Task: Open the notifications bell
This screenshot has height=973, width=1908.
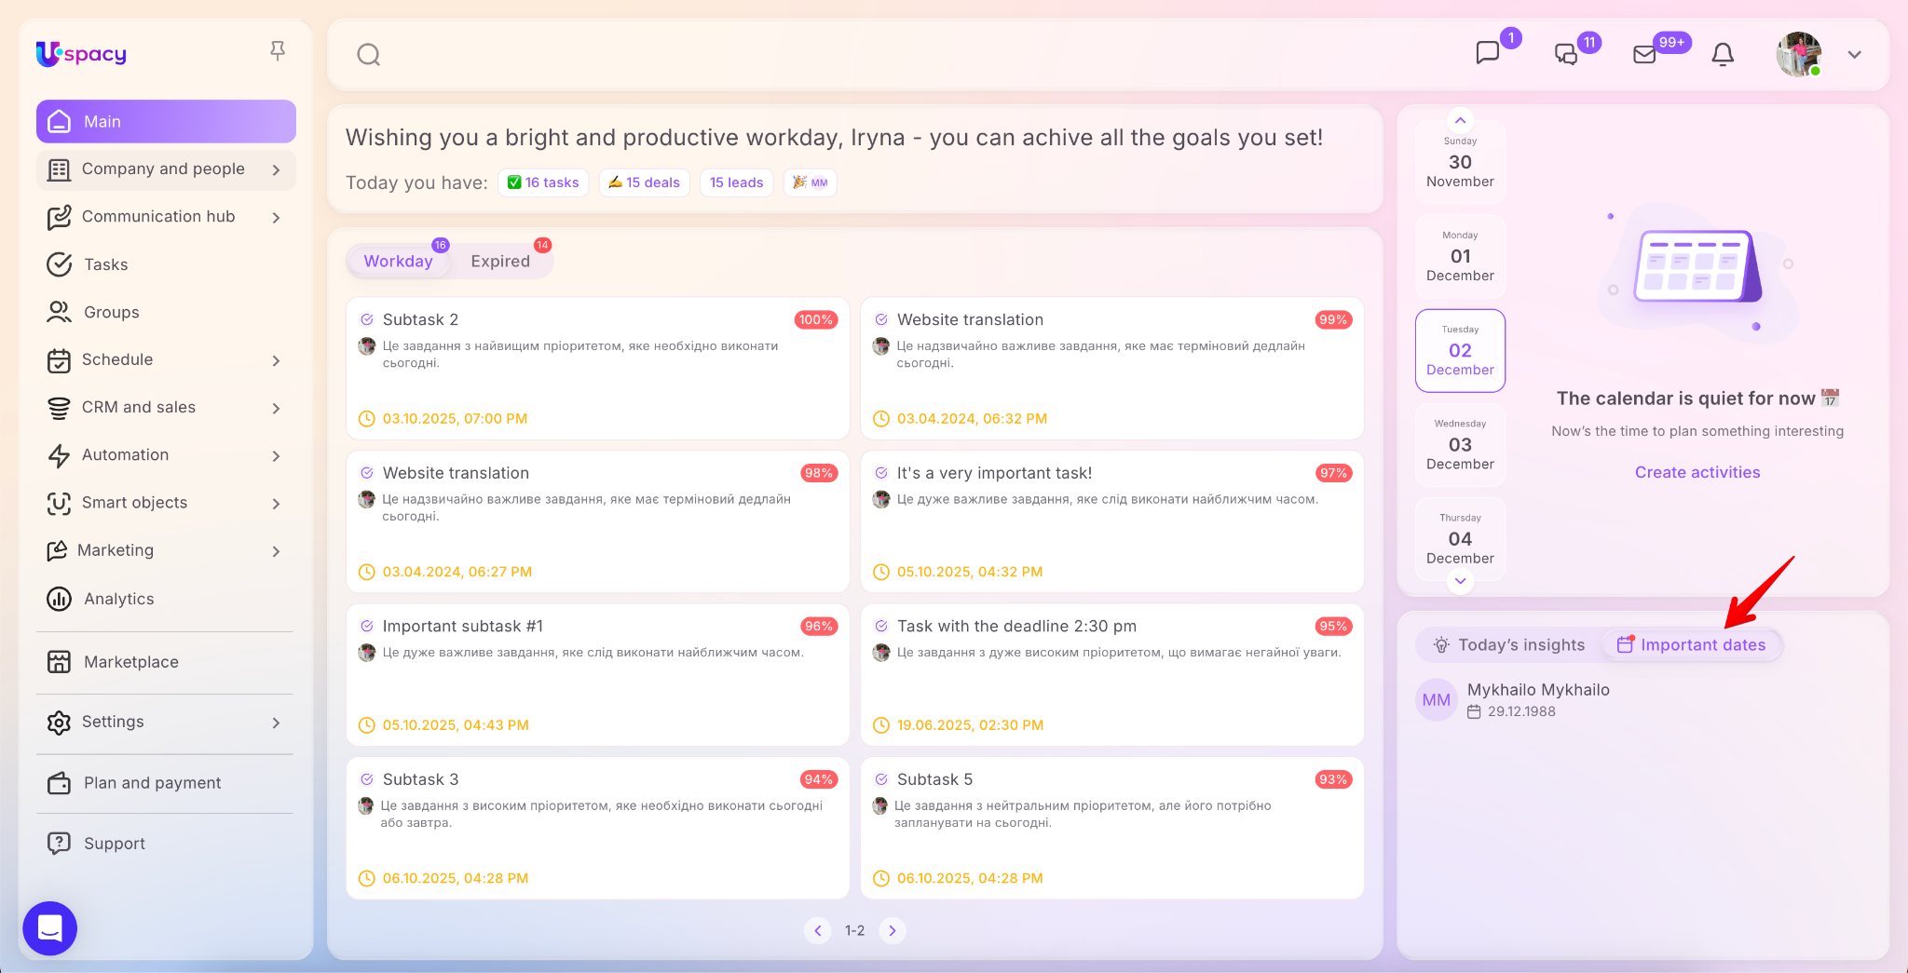Action: point(1723,55)
